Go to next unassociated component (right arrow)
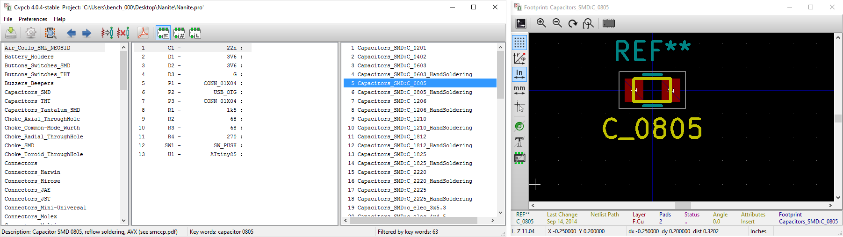The image size is (843, 237). [86, 33]
